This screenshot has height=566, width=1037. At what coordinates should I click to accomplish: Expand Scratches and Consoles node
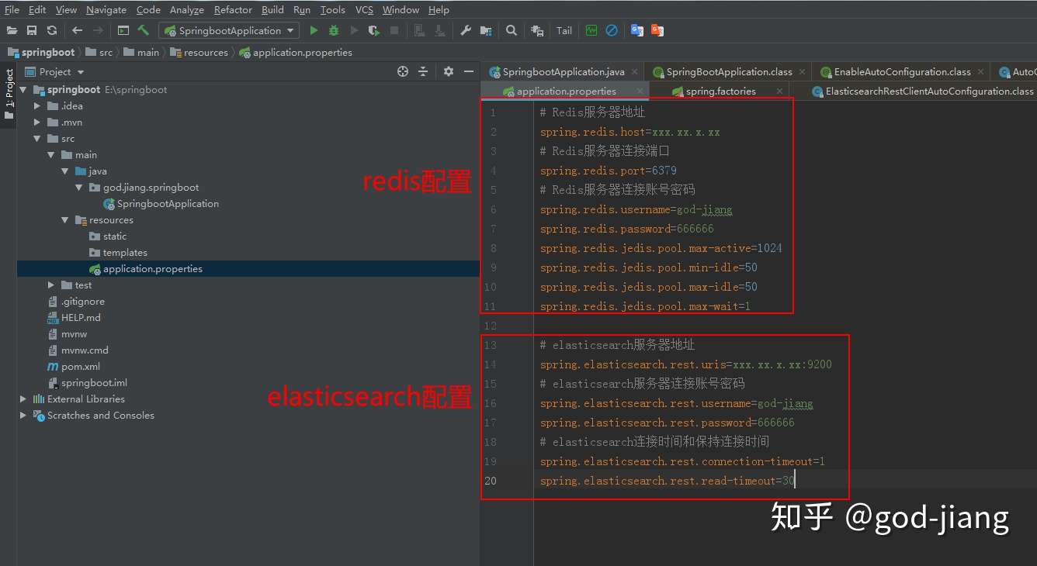(23, 416)
